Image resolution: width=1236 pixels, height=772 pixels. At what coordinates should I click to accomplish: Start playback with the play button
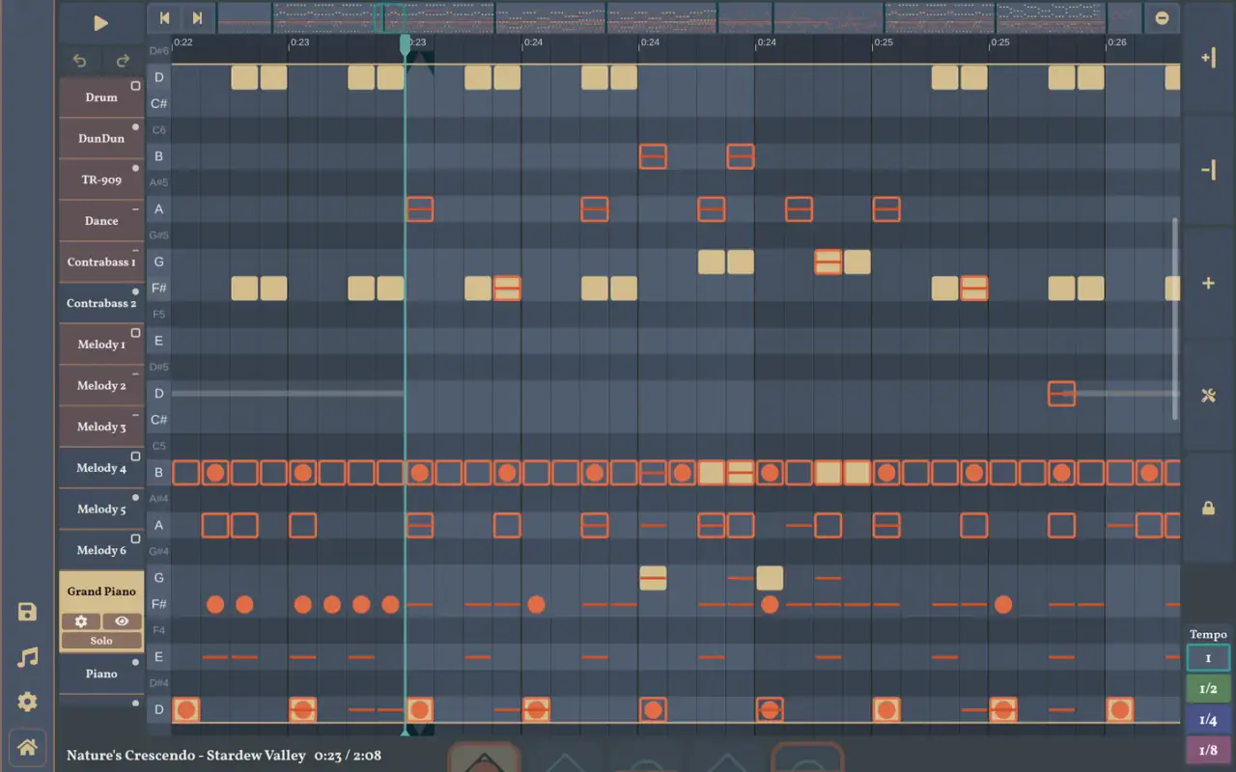click(x=100, y=23)
